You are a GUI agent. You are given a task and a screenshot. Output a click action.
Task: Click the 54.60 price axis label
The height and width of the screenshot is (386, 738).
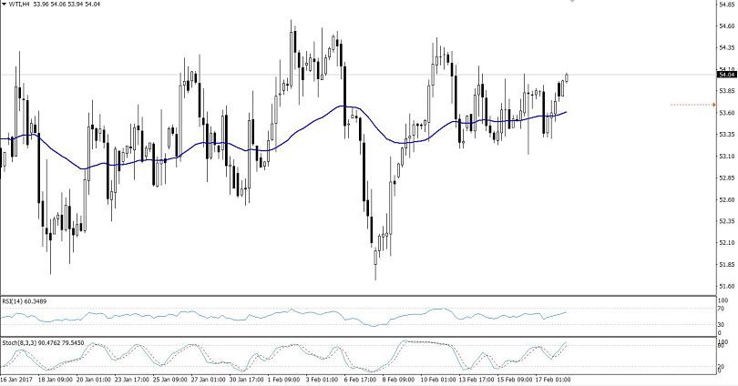pyautogui.click(x=727, y=25)
